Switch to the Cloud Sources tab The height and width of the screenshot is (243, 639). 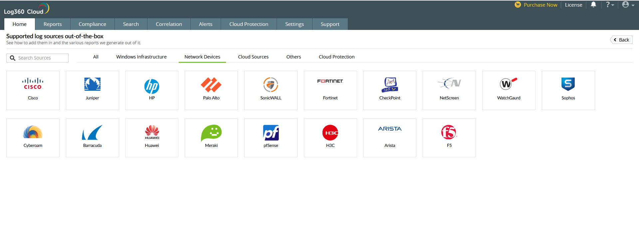pos(253,57)
